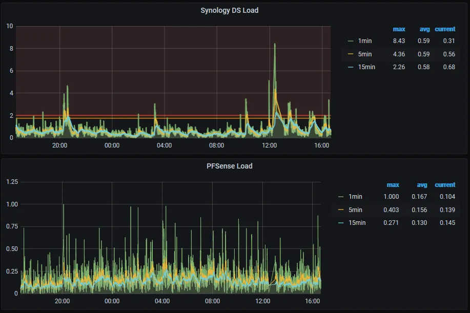This screenshot has height=313, width=470.
Task: Toggle 1min series in Synology DS Load legend
Action: tap(365, 41)
